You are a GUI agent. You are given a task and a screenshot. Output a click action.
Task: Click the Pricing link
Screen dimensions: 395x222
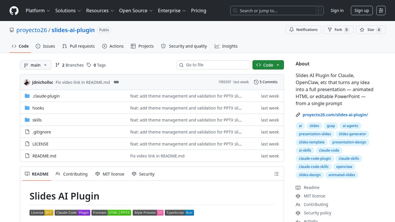199,11
